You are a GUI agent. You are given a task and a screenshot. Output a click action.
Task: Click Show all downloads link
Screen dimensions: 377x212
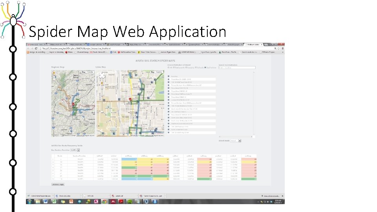tap(271, 196)
